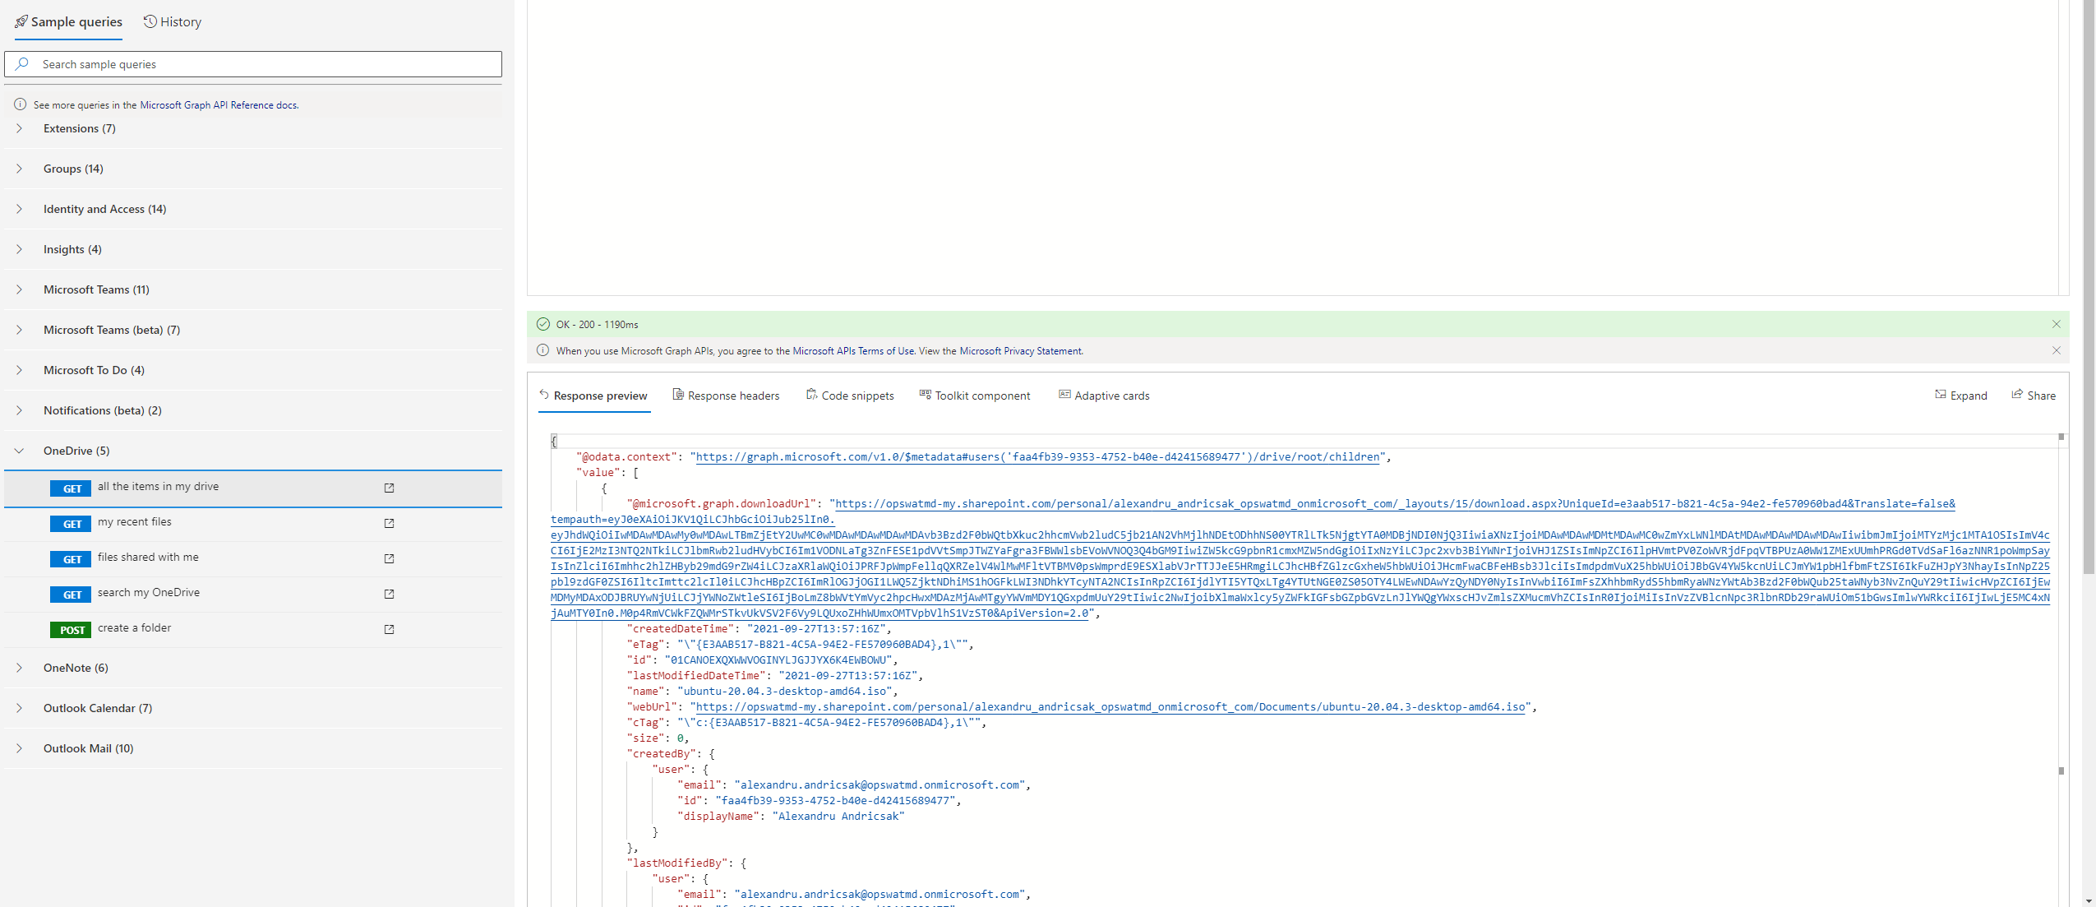Image resolution: width=2096 pixels, height=907 pixels.
Task: Open the Toolkit component tab
Action: coord(975,396)
